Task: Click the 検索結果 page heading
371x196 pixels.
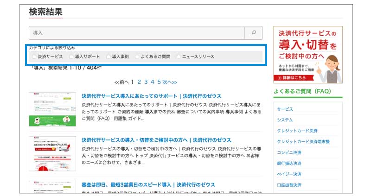Action: tap(45, 12)
